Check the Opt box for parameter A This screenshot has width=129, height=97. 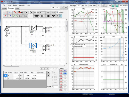(5, 76)
